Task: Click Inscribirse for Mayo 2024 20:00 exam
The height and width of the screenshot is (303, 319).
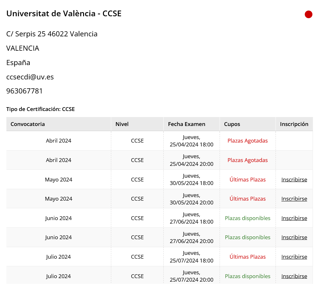Action: (294, 199)
